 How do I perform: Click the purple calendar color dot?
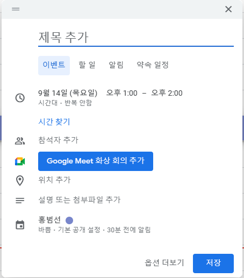click(69, 220)
